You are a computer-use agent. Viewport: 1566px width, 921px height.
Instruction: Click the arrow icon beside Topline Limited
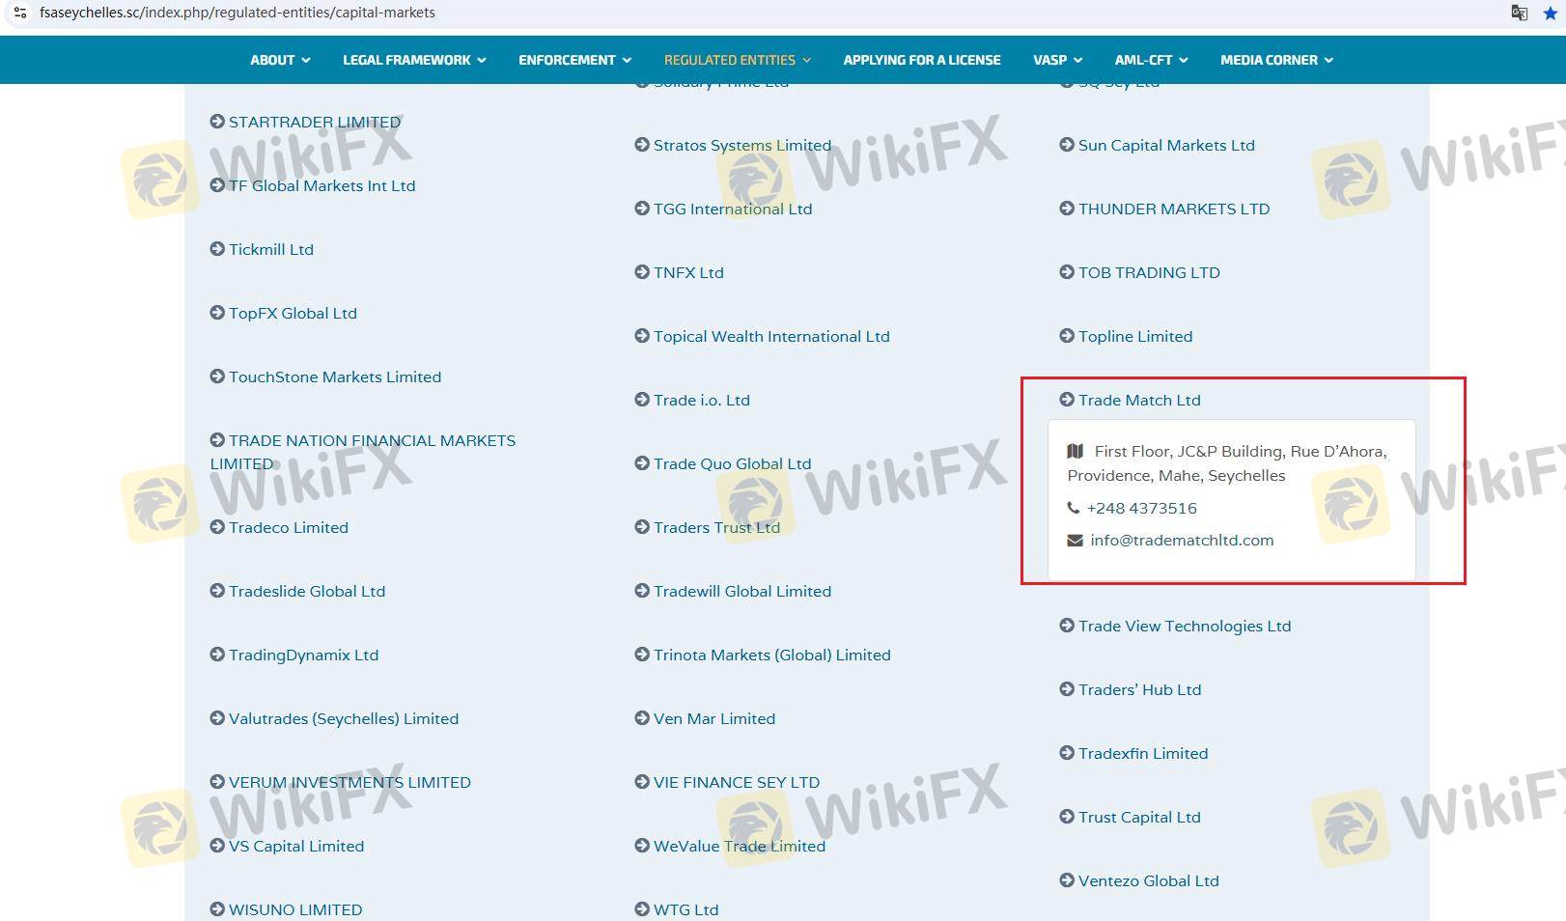[1067, 336]
